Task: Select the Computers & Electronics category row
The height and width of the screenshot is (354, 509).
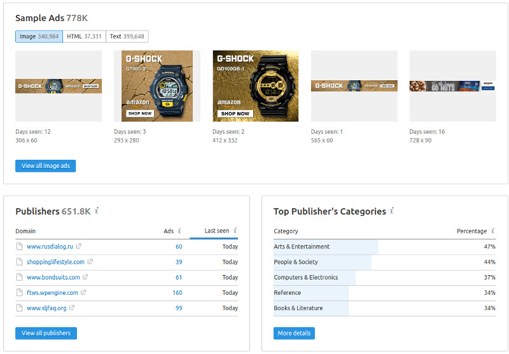Action: coord(385,278)
